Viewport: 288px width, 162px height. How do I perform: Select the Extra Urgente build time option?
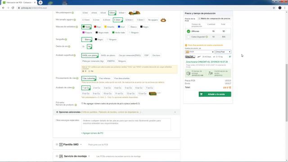coord(189,37)
